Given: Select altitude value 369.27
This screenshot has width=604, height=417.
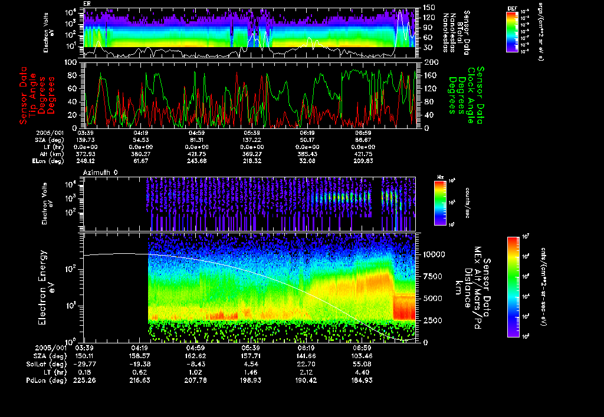Looking at the screenshot, I should 252,154.
